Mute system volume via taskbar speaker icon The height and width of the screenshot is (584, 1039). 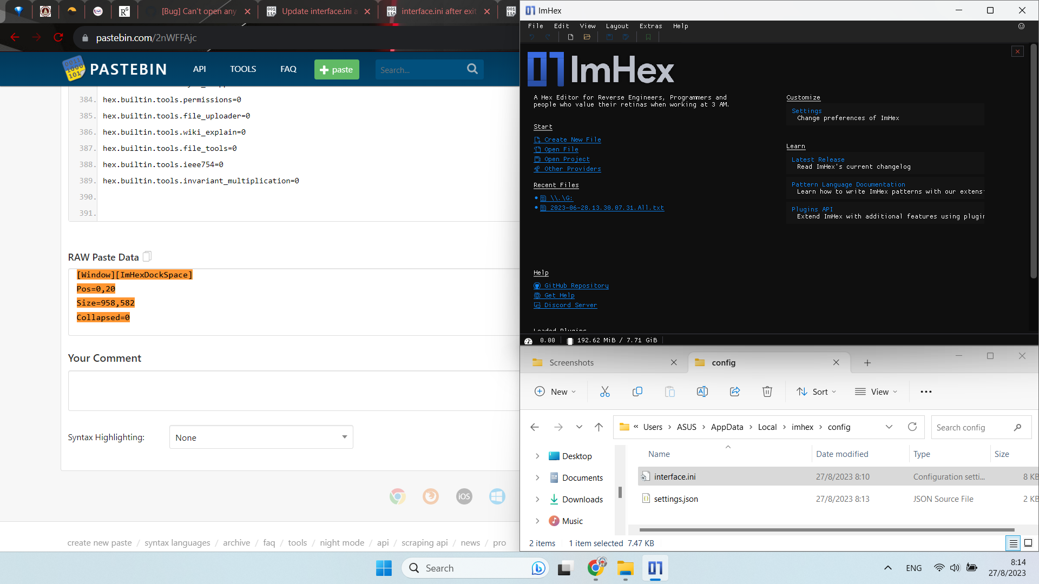[x=955, y=568]
